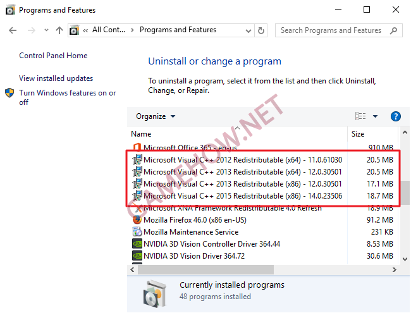Click Visual C++ 2013 (x86) installer icon

click(137, 183)
